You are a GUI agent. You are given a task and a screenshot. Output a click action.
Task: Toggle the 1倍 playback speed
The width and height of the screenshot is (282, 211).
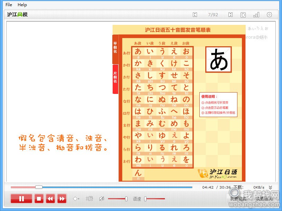pos(90,199)
